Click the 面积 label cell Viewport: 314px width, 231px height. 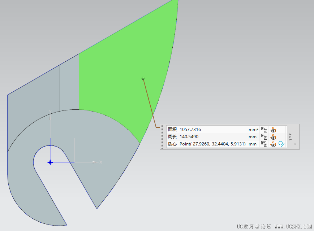click(172, 130)
